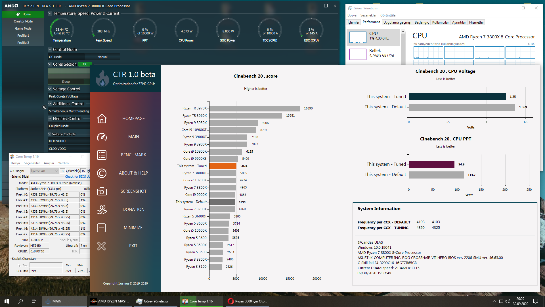
Task: Open Uygulama geçmişi tab in Task Manager
Action: 397,22
